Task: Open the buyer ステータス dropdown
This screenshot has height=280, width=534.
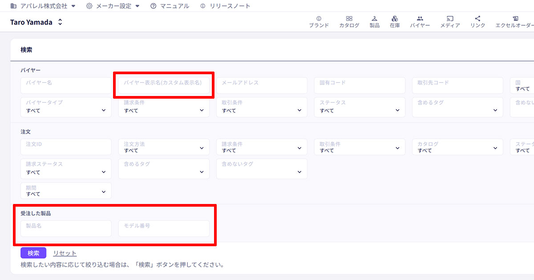Action: [360, 107]
